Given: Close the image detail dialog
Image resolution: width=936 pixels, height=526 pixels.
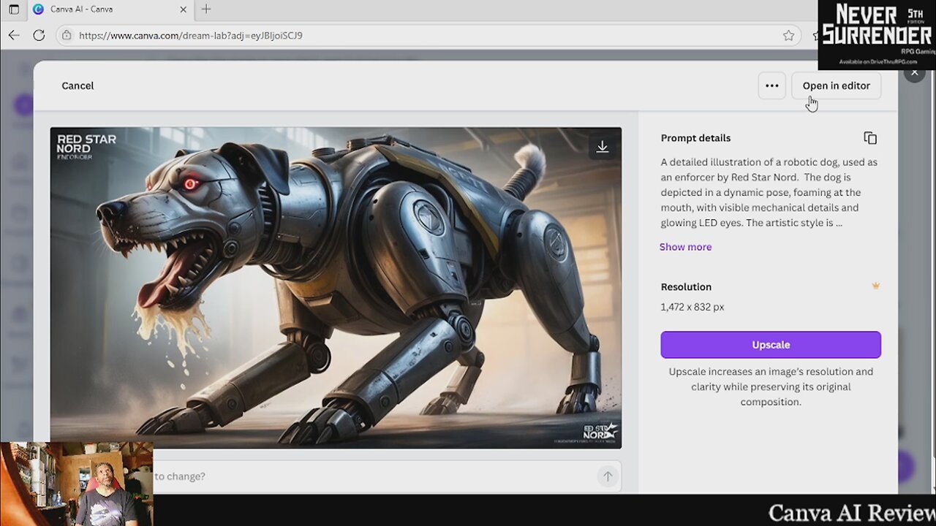Looking at the screenshot, I should 914,72.
